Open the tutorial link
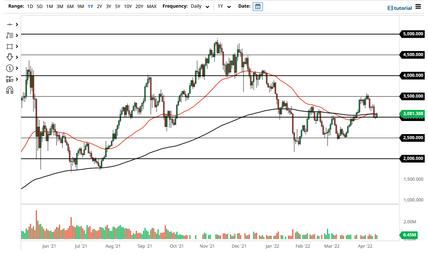This screenshot has height=254, width=428. coord(402,8)
